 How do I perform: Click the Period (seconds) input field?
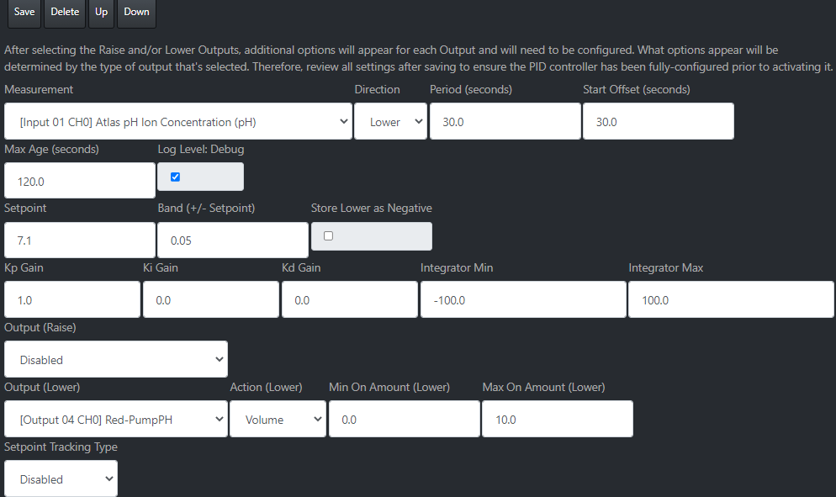[505, 120]
